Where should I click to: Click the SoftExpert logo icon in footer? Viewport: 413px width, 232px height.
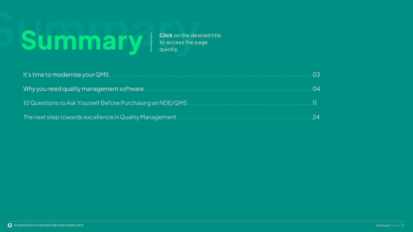coord(10,225)
